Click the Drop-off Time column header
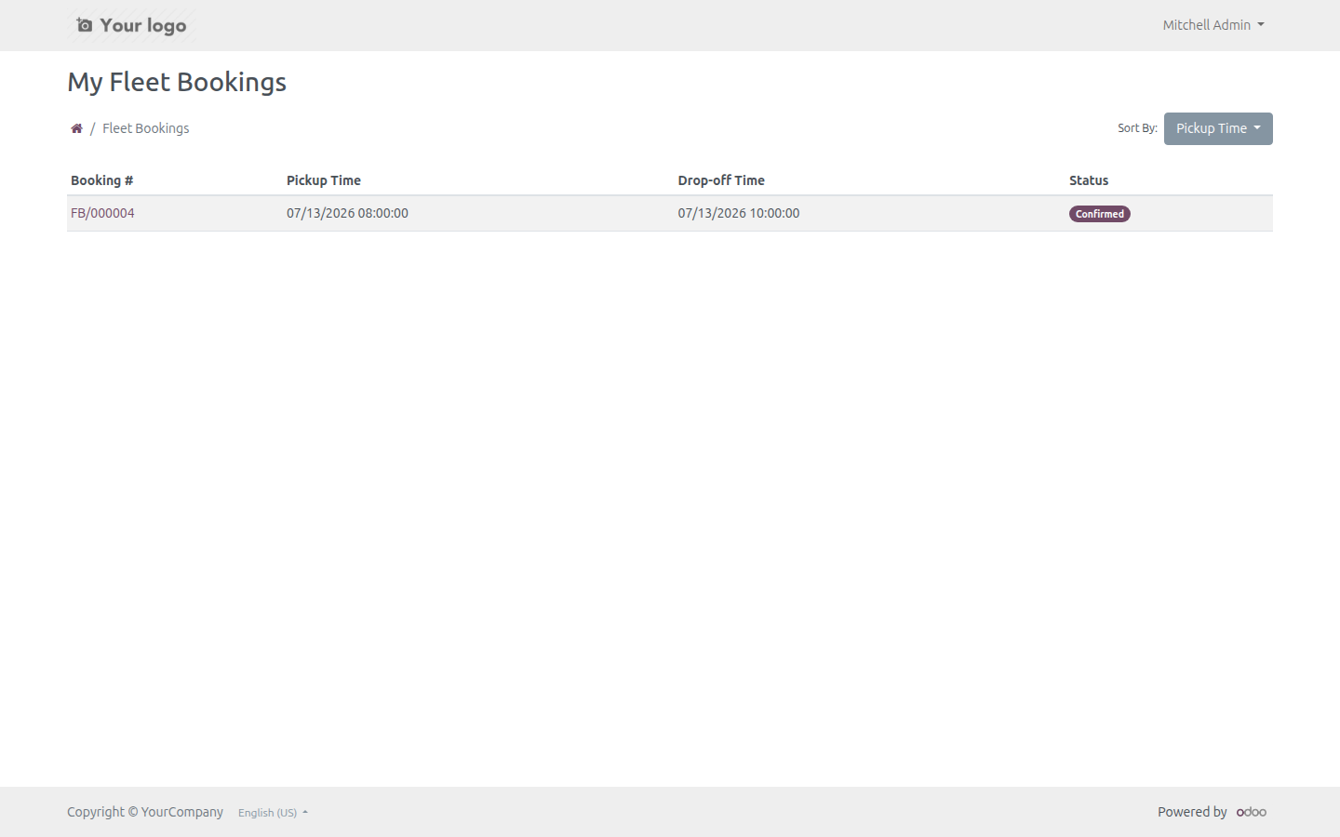 tap(721, 180)
